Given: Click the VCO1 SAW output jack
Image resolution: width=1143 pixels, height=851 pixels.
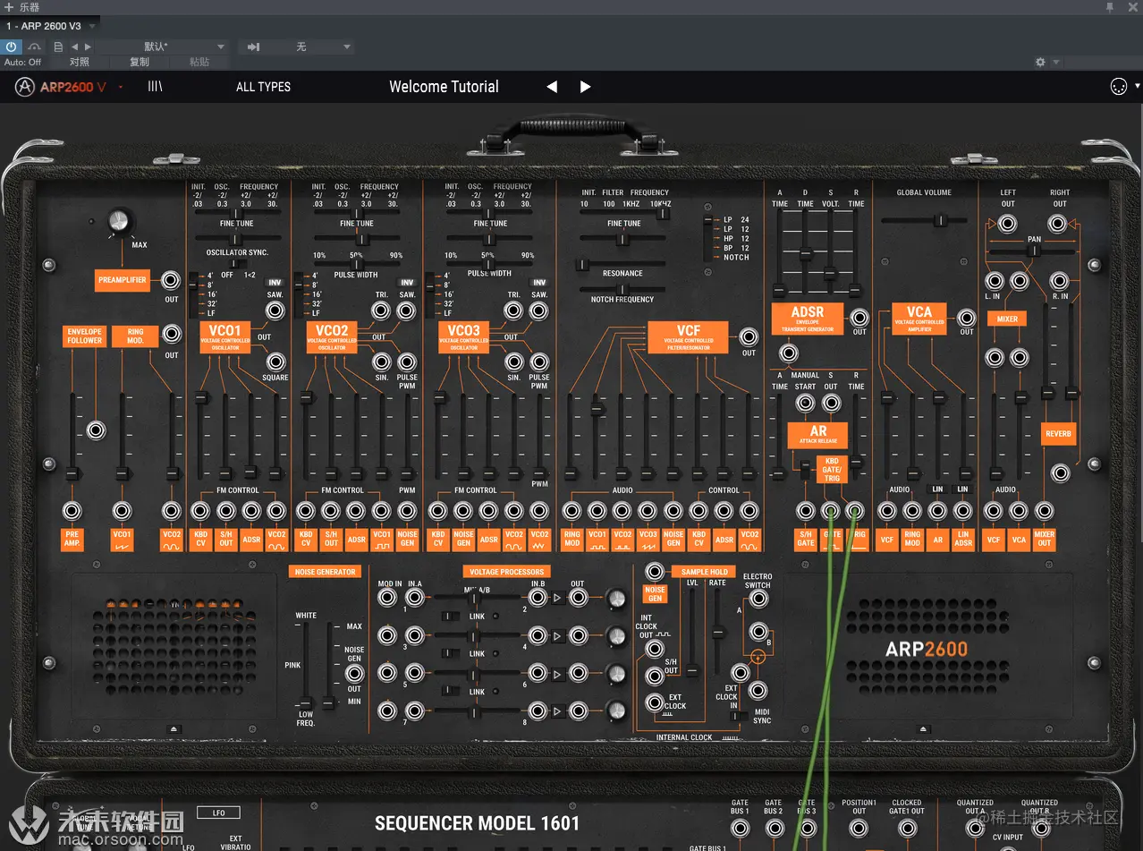Looking at the screenshot, I should point(275,311).
